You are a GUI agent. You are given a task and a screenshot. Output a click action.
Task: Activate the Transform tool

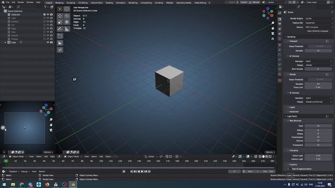(x=67, y=22)
